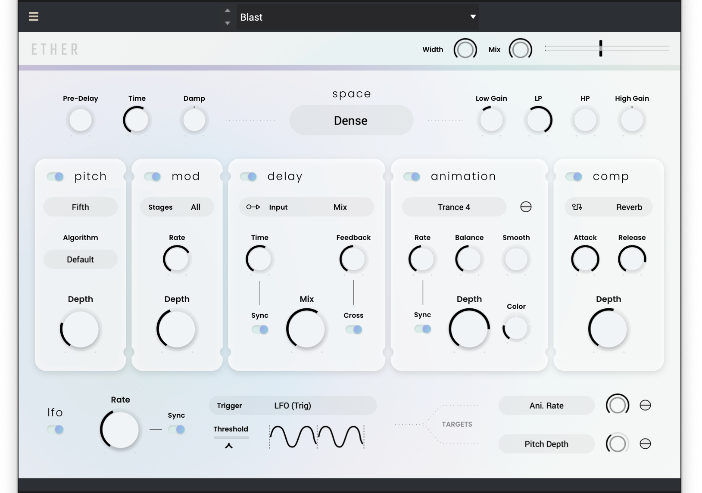Open the hamburger menu

tap(34, 16)
